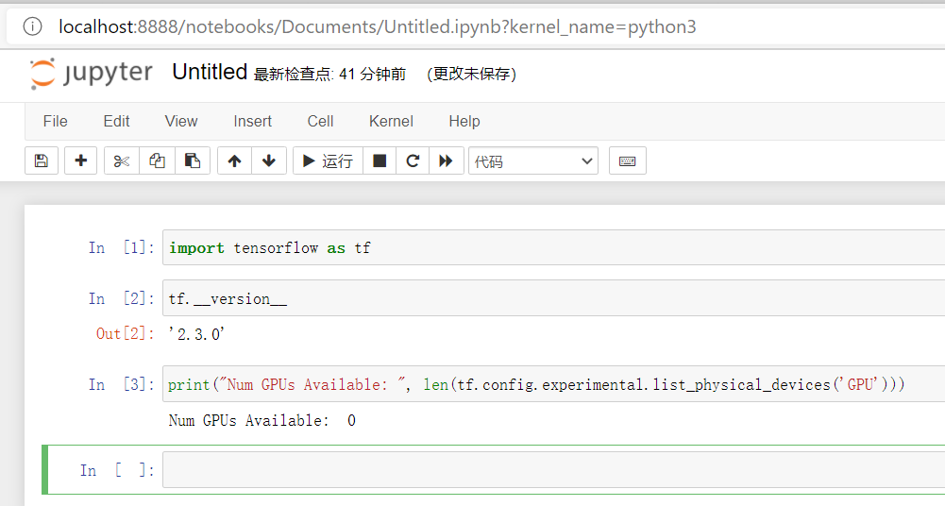
Task: Click the output 'Num GPUs Available: 0'
Action: coord(262,420)
